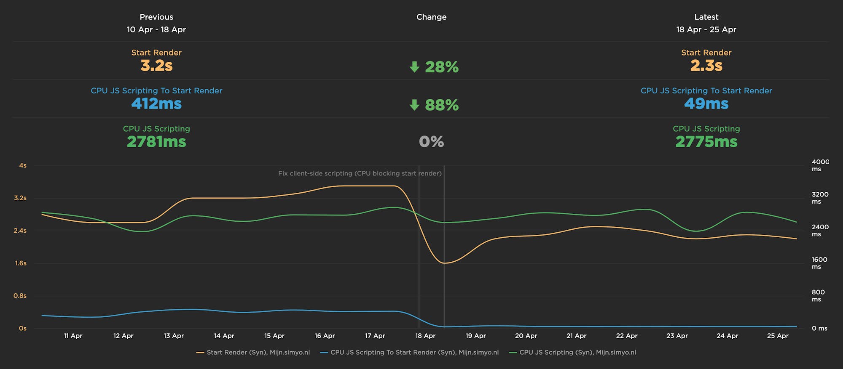Open the 2781ms CPU JS Scripting metric
Image resolution: width=843 pixels, height=369 pixels.
pos(156,142)
